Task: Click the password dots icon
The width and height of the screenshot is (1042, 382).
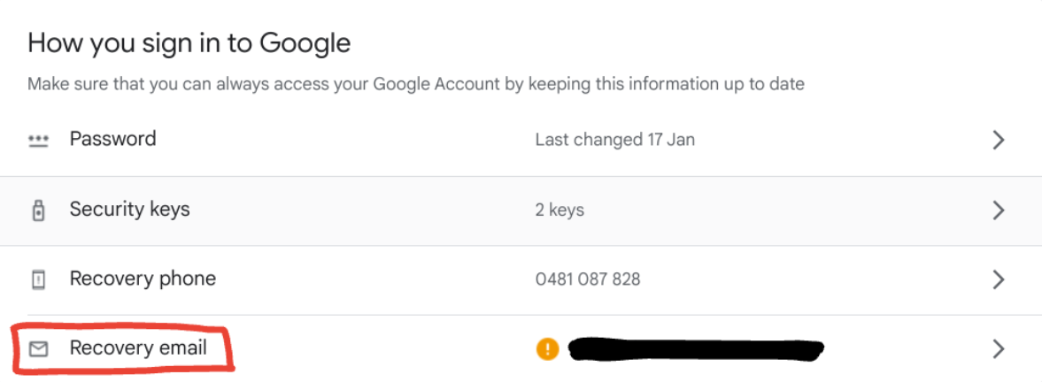Action: [38, 141]
